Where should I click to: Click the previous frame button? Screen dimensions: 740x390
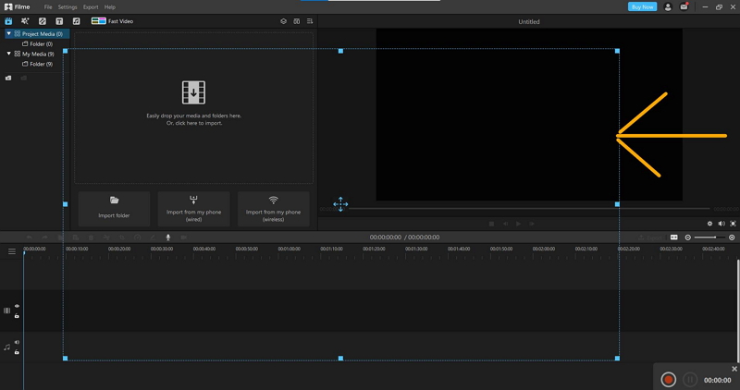(x=505, y=224)
